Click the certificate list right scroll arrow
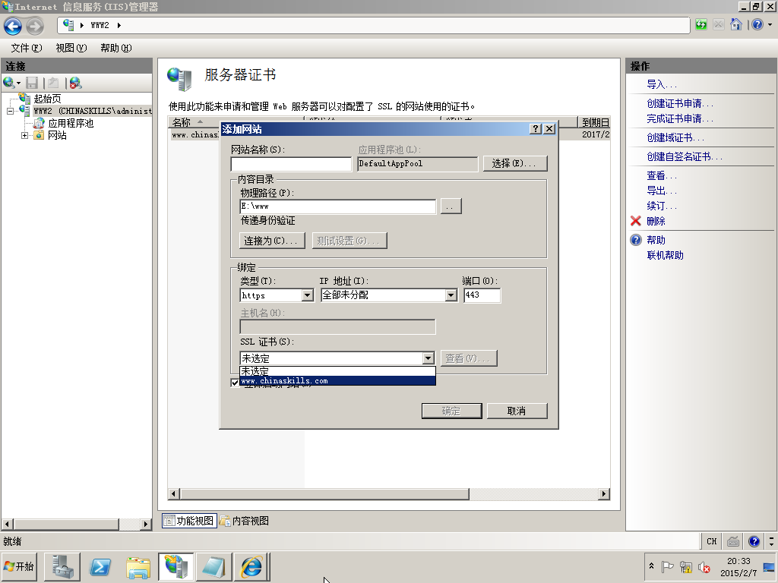The height and width of the screenshot is (583, 778). [604, 493]
